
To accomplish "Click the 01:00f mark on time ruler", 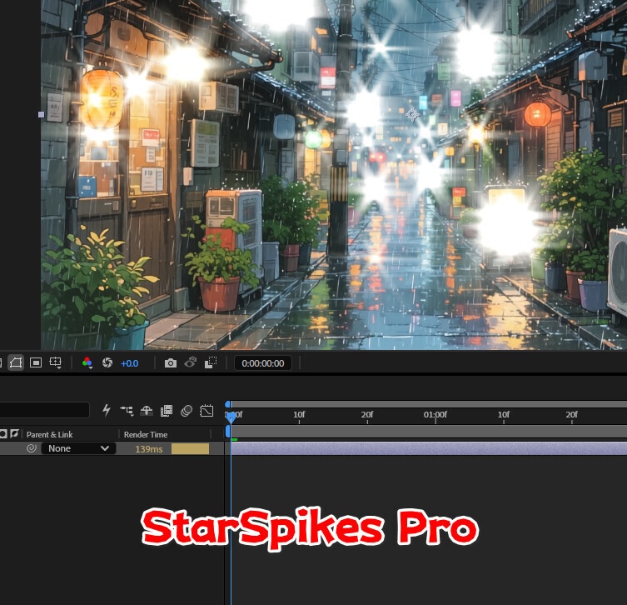I will [x=435, y=415].
